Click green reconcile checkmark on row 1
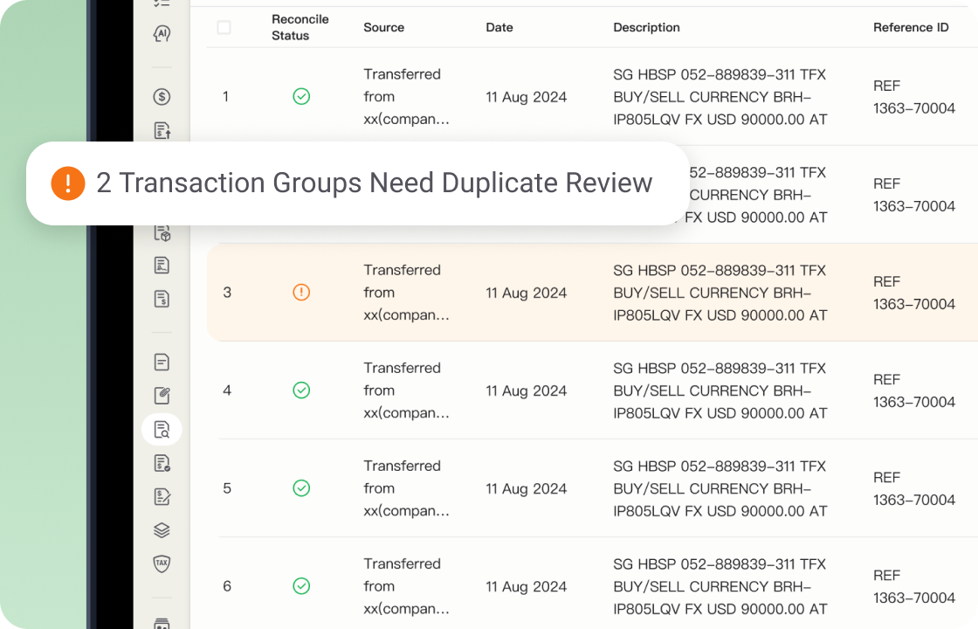The width and height of the screenshot is (978, 629). click(x=301, y=97)
